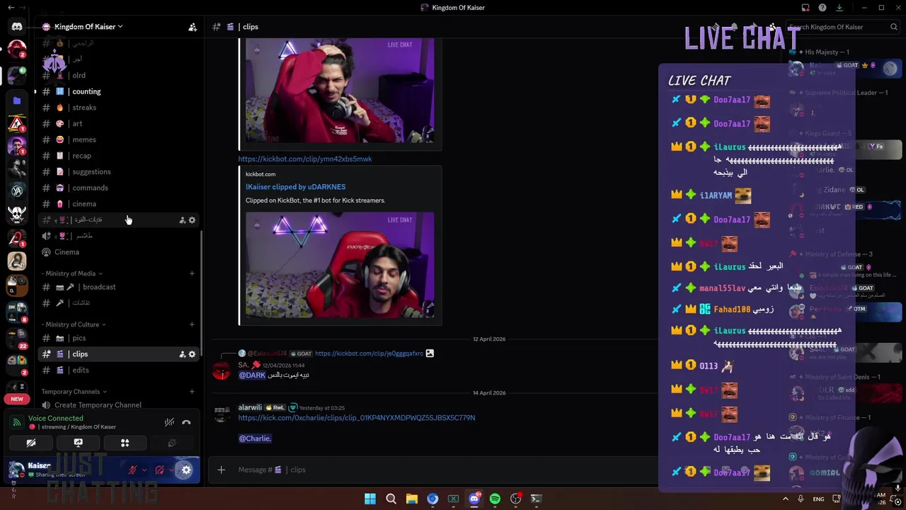The height and width of the screenshot is (510, 906).
Task: Open the share your screen button
Action: pos(78,443)
